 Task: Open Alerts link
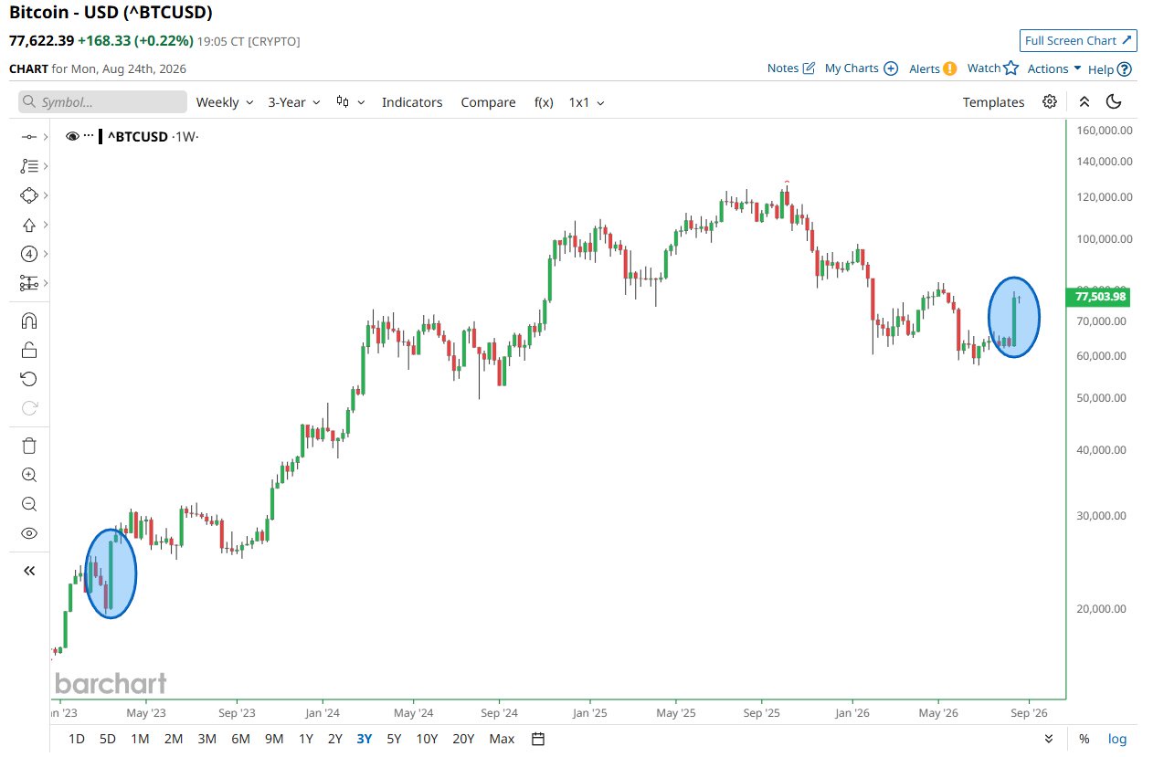pyautogui.click(x=933, y=68)
